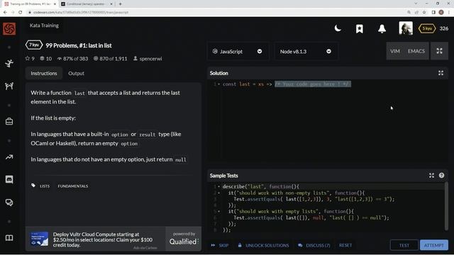The image size is (454, 255).
Task: Switch to the Instructions tab
Action: (x=44, y=73)
